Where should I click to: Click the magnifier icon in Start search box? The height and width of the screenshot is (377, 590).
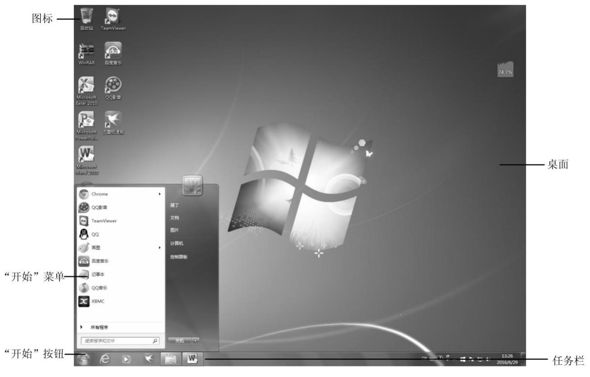point(155,341)
